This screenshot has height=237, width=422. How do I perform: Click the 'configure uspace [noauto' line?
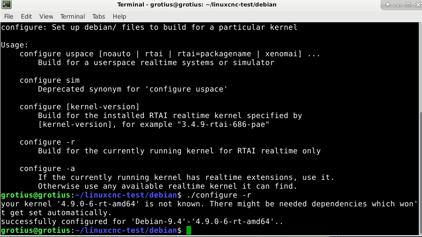tap(170, 54)
